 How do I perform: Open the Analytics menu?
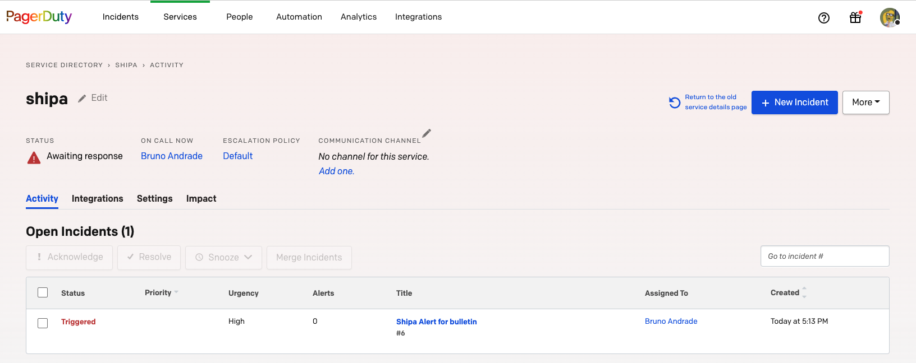coord(359,17)
